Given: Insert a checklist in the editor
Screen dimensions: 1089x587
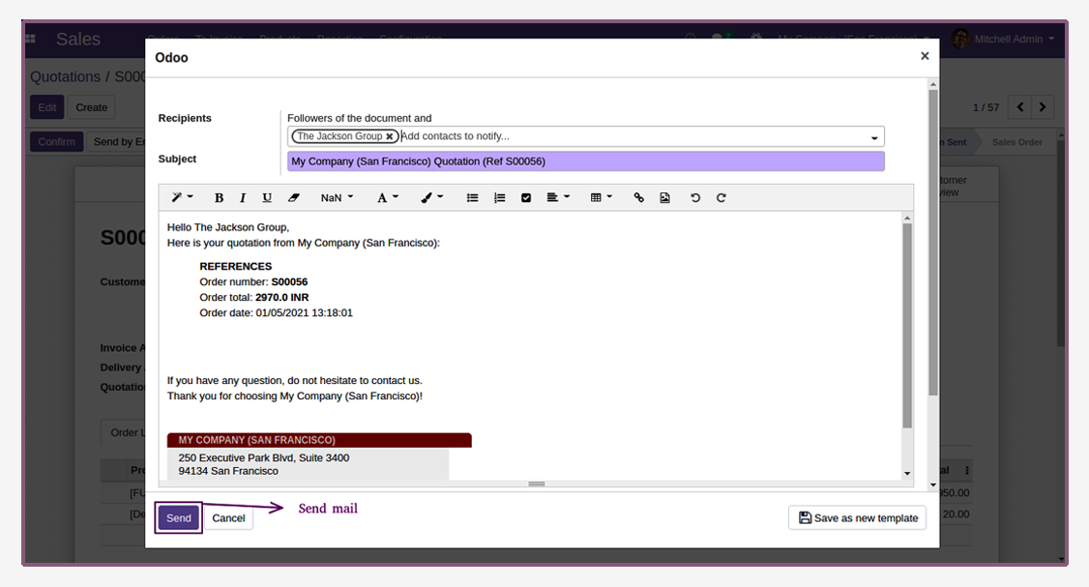Looking at the screenshot, I should pos(526,198).
